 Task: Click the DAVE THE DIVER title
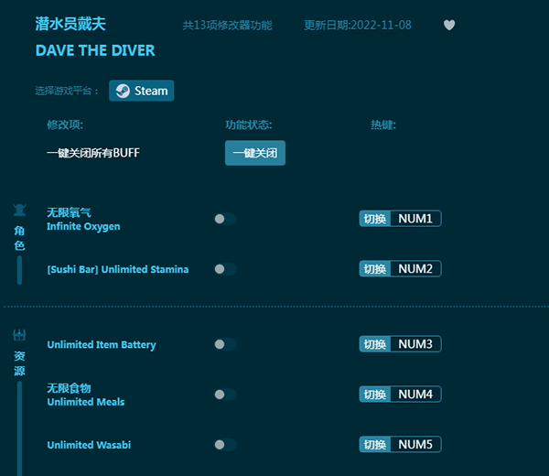(x=95, y=50)
